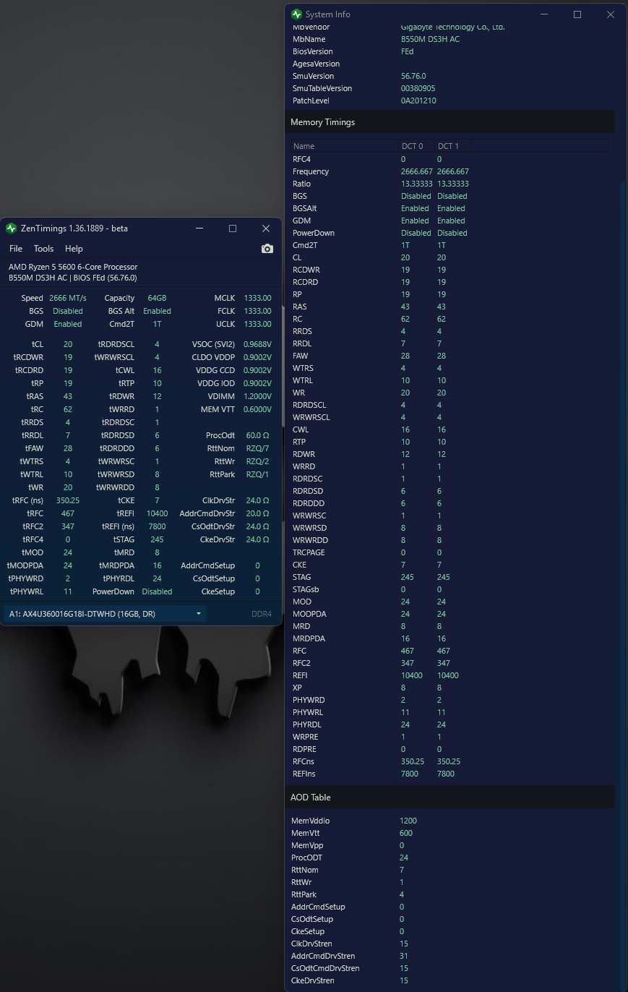Screen dimensions: 628x992
Task: Click the tSTAG 245 value in ZenTimings
Action: [157, 539]
